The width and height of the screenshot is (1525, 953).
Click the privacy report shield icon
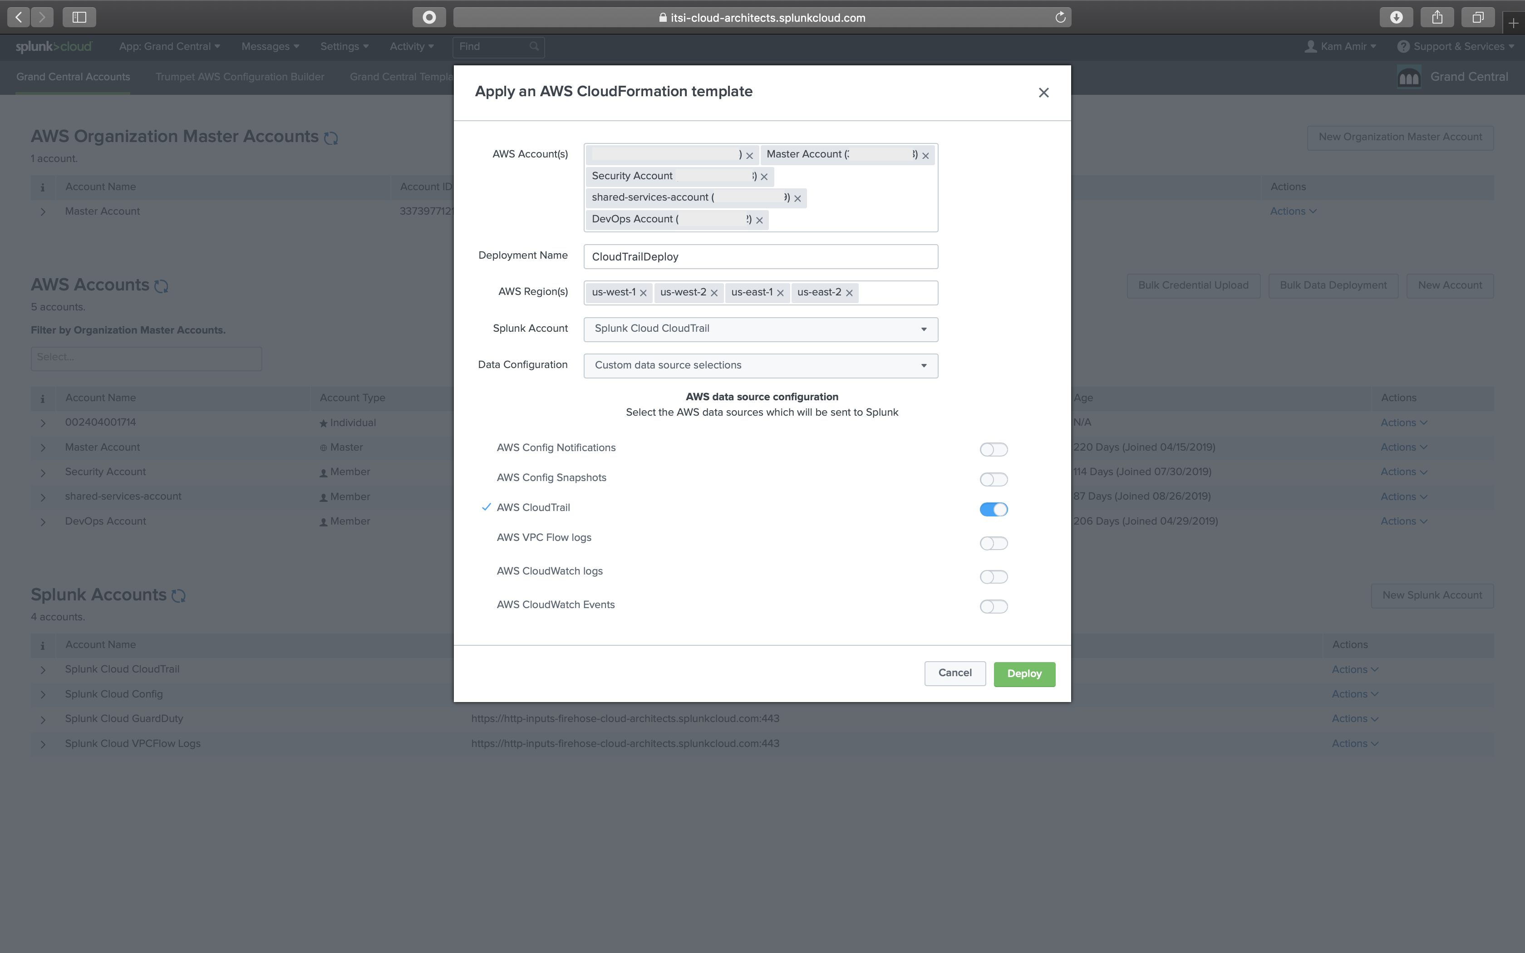pyautogui.click(x=429, y=17)
